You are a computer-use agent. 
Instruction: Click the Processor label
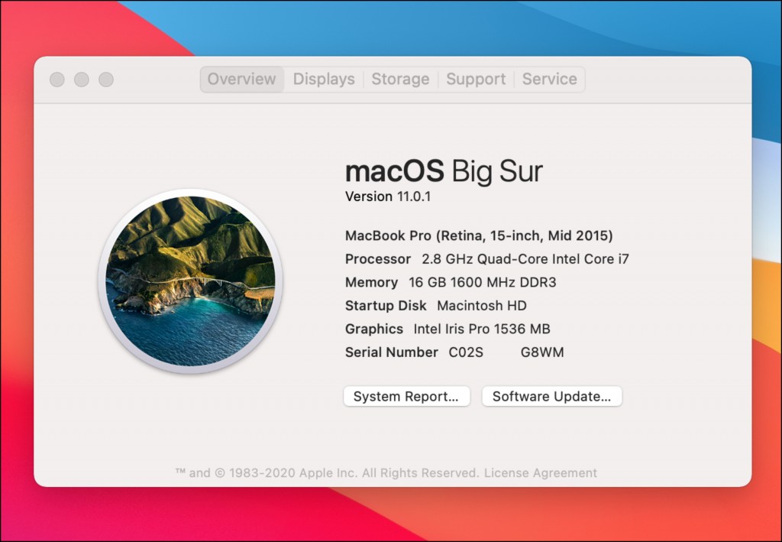378,259
